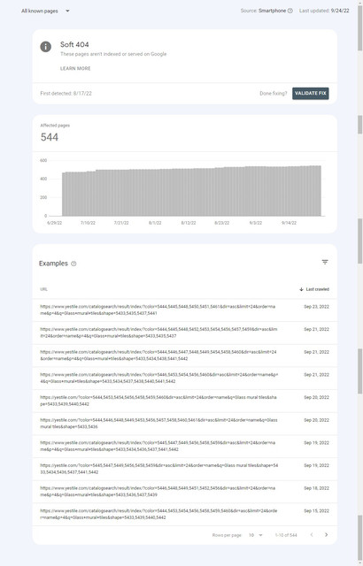Go to the next page of examples
Image resolution: width=363 pixels, height=566 pixels.
pyautogui.click(x=326, y=534)
